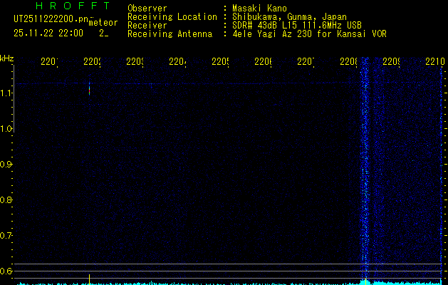
Task: Click the 2209 time axis label
Action: click(391, 62)
